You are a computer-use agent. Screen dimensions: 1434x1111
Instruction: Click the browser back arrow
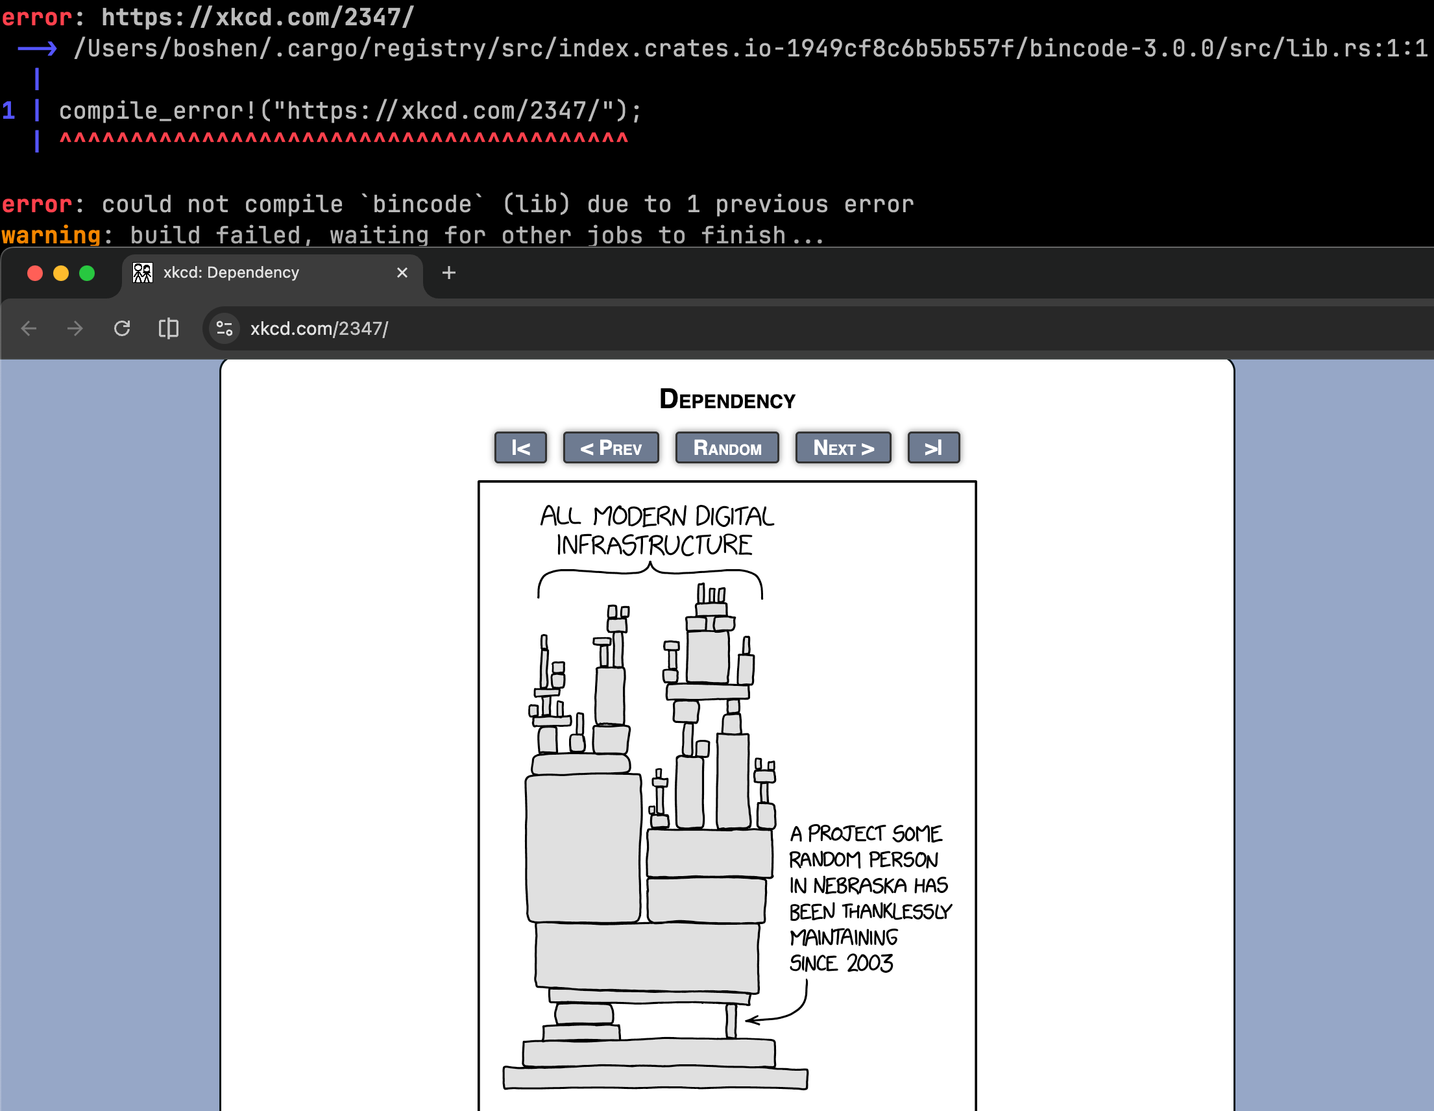[x=29, y=328]
